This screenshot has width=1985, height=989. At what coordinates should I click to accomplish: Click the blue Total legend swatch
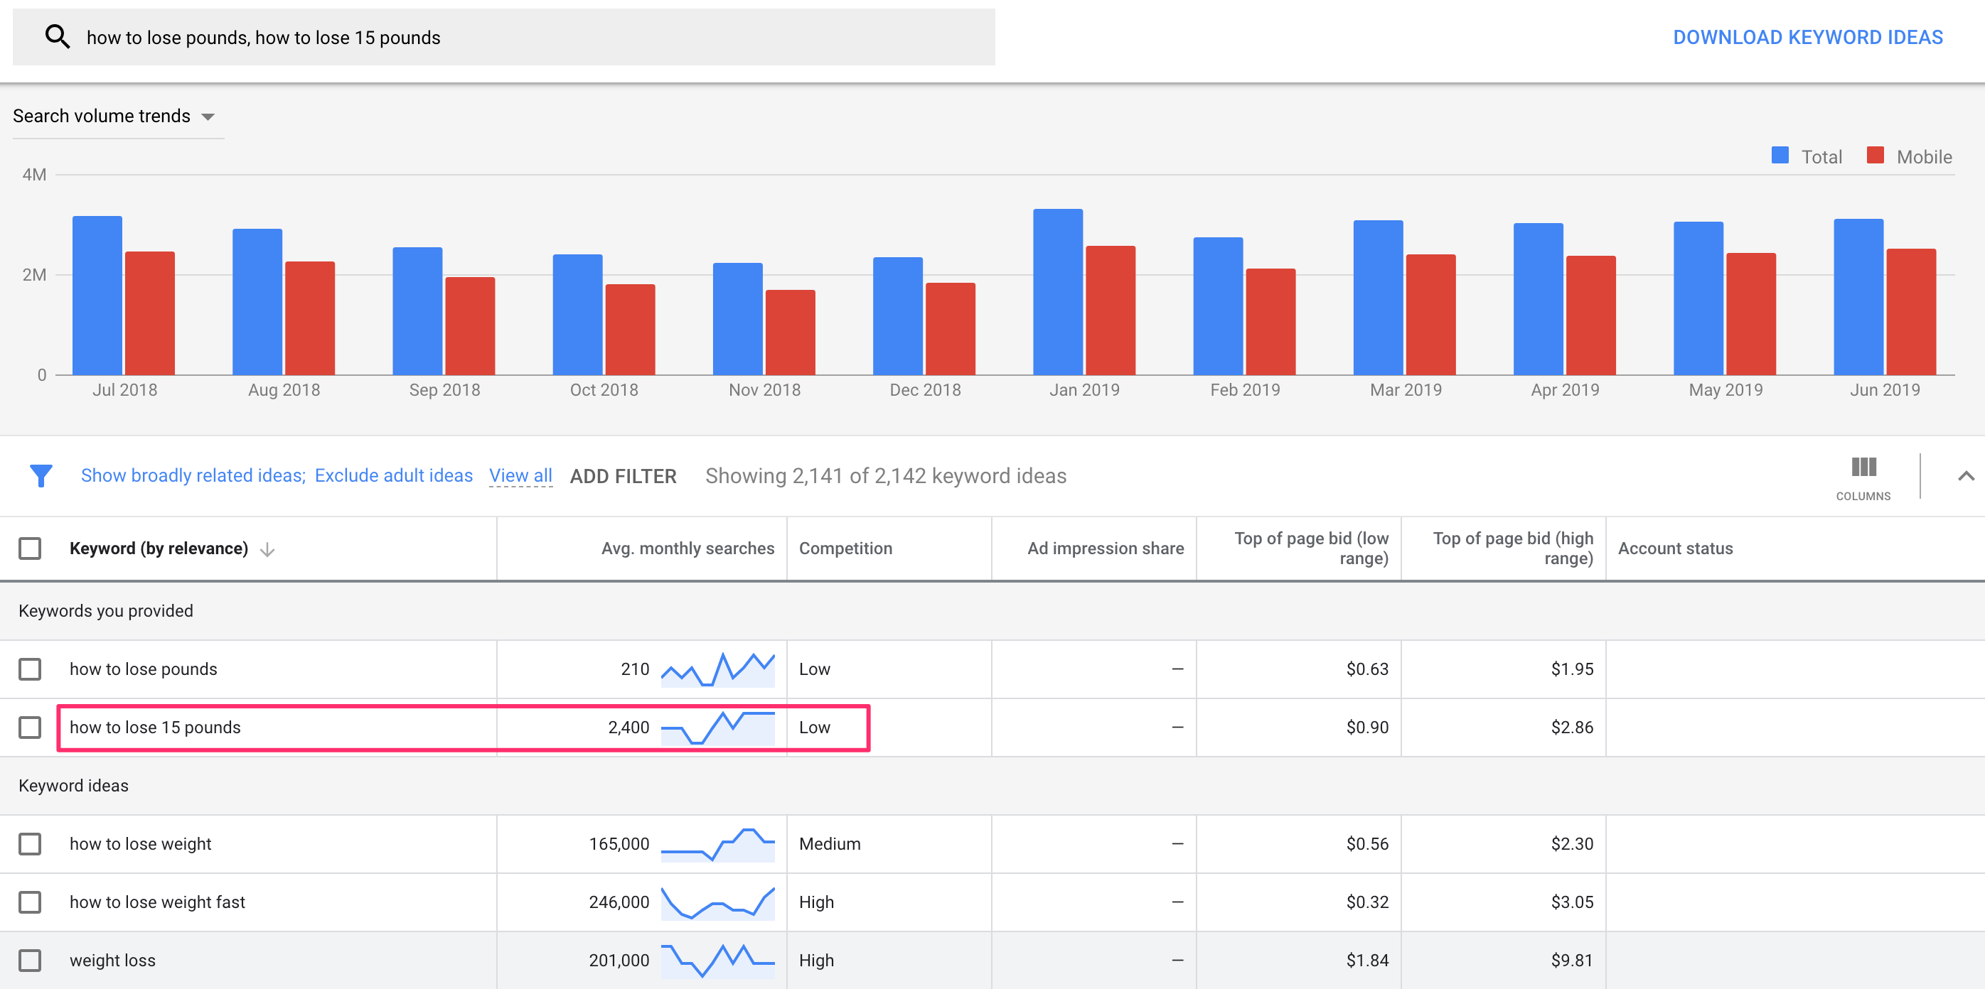click(1780, 156)
